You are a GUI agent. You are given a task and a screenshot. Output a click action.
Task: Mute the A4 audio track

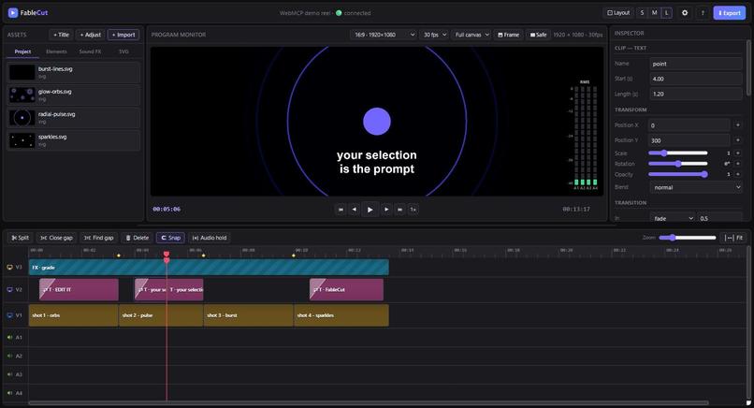tap(9, 393)
